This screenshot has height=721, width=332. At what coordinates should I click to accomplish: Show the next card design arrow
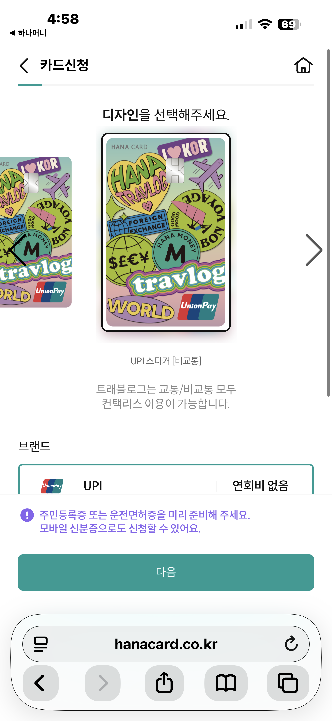(314, 250)
